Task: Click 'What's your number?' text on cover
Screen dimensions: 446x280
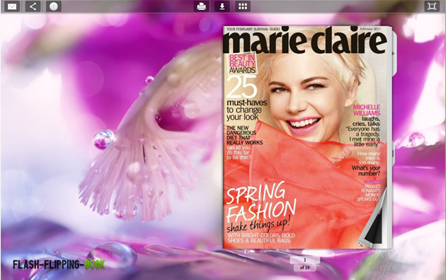Action: coord(366,170)
